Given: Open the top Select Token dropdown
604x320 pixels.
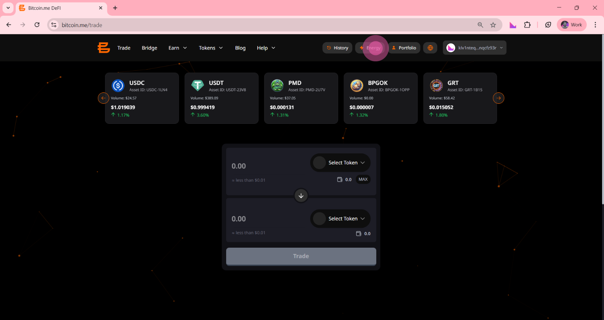Looking at the screenshot, I should [341, 163].
